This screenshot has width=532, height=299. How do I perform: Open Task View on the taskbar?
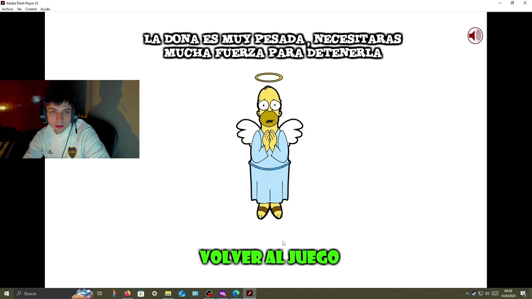click(x=100, y=294)
